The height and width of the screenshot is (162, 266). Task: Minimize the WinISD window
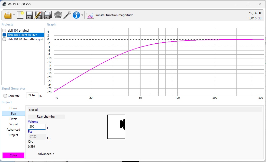[x=236, y=4]
